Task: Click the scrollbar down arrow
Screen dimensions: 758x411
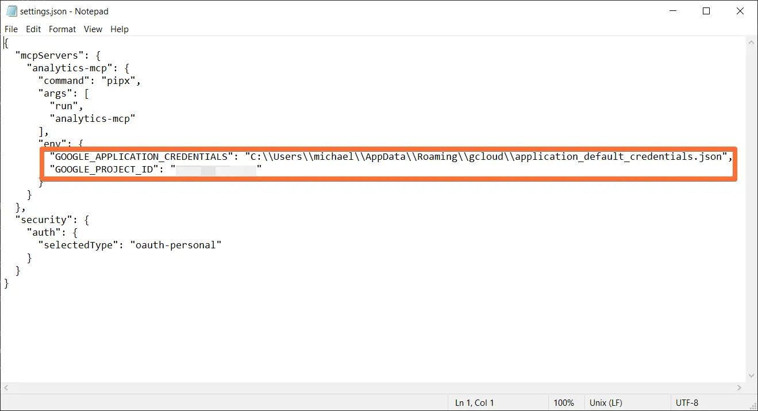Action: click(x=751, y=376)
